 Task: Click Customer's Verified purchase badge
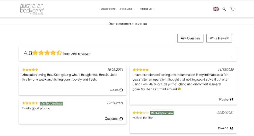click(x=51, y=103)
